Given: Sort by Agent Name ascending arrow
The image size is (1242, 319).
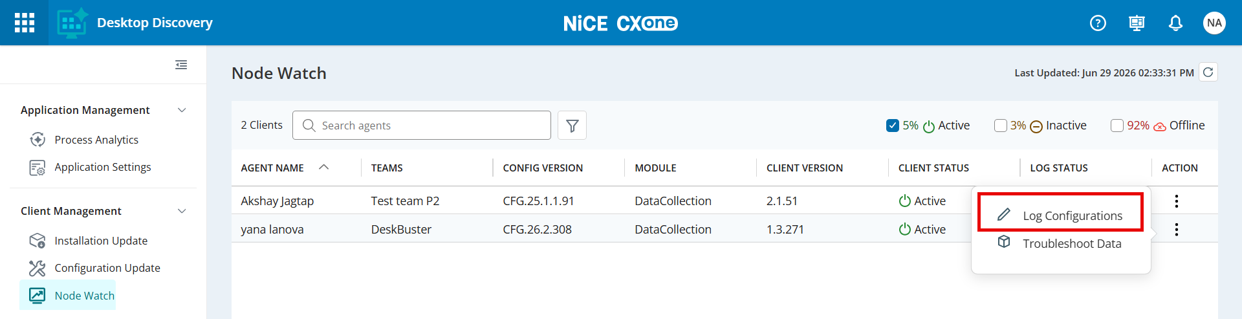Looking at the screenshot, I should pyautogui.click(x=324, y=167).
